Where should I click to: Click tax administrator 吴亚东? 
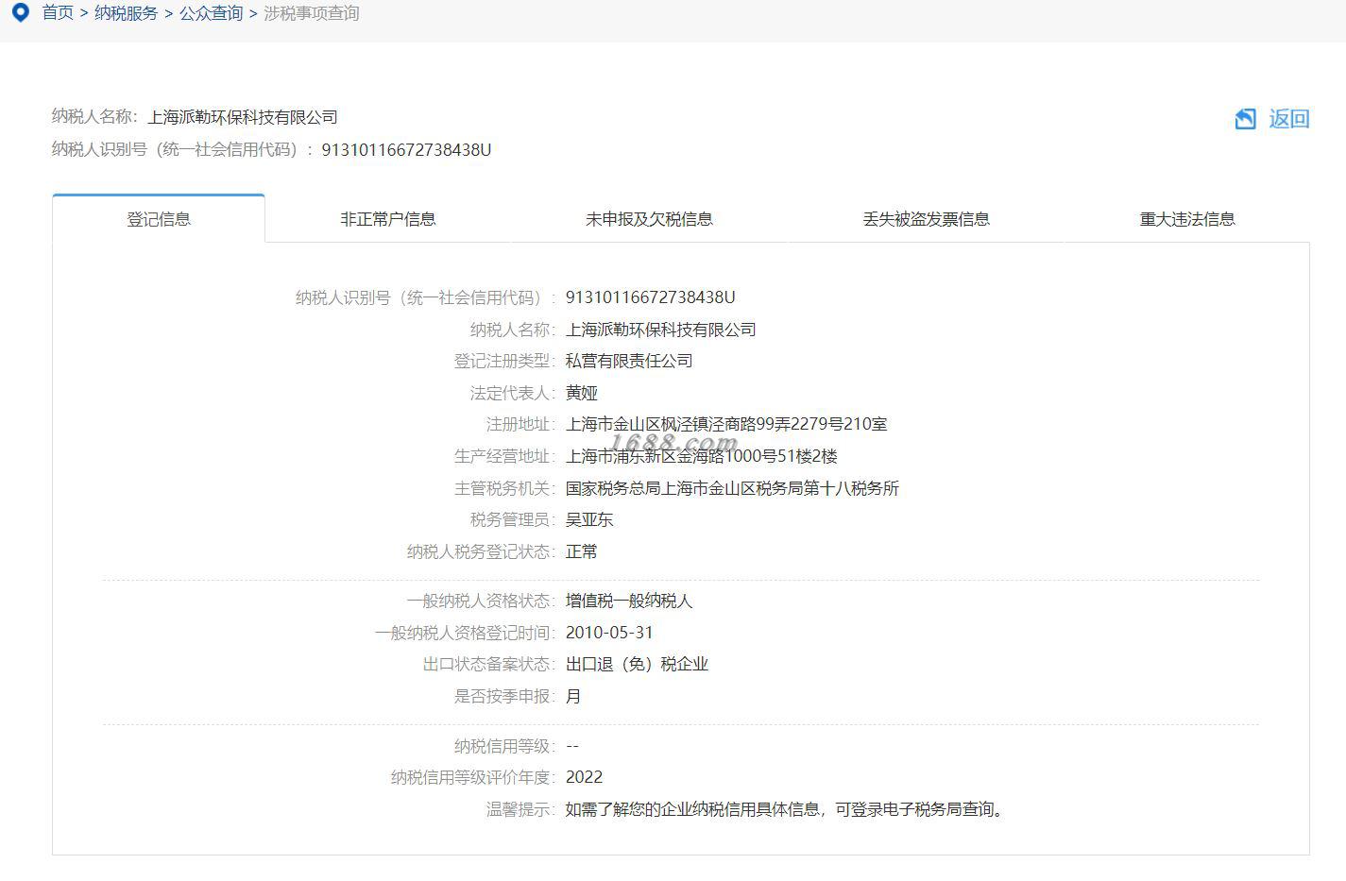coord(589,519)
